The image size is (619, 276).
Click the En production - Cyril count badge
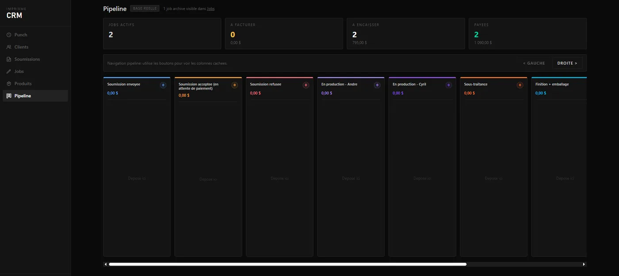(449, 85)
